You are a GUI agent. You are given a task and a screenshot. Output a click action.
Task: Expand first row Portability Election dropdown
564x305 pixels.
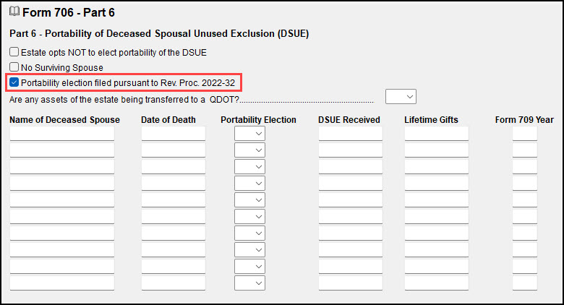click(249, 134)
